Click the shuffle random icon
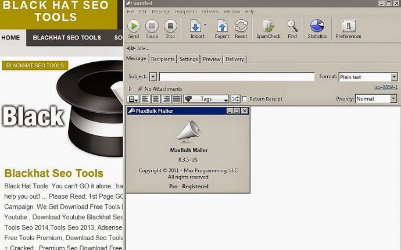 [235, 99]
